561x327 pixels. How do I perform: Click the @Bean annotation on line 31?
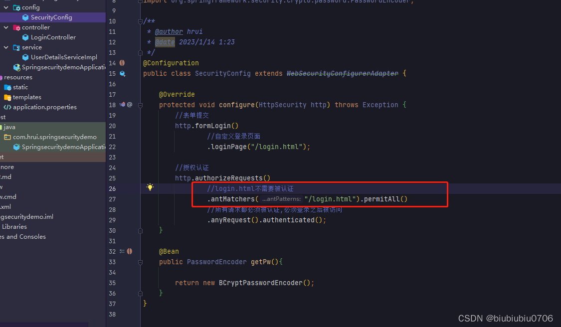point(169,252)
